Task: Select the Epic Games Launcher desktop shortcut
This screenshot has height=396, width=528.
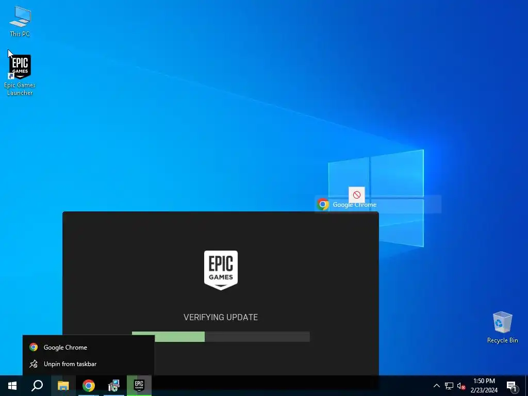Action: click(20, 75)
